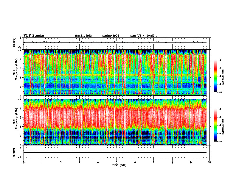Click the ch.1 voltage waveform trace
Image resolution: width=236 pixels, height=182 pixels.
[115, 42]
